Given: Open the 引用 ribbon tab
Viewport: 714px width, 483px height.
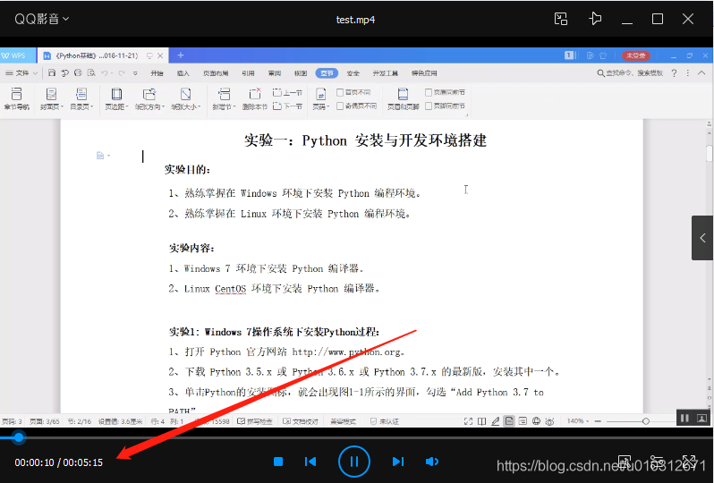Looking at the screenshot, I should point(248,73).
